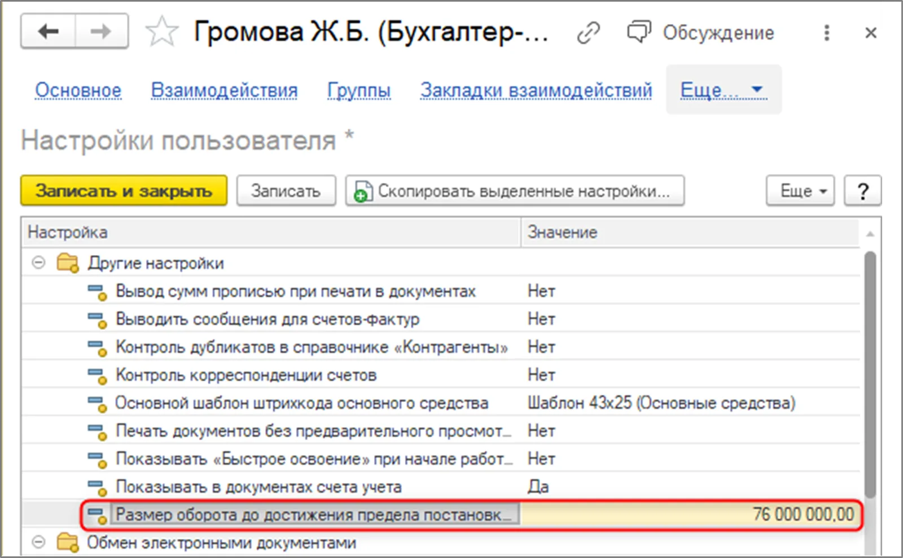Switch to the Закладки взаимодействий tab
This screenshot has height=558, width=903.
pos(536,90)
